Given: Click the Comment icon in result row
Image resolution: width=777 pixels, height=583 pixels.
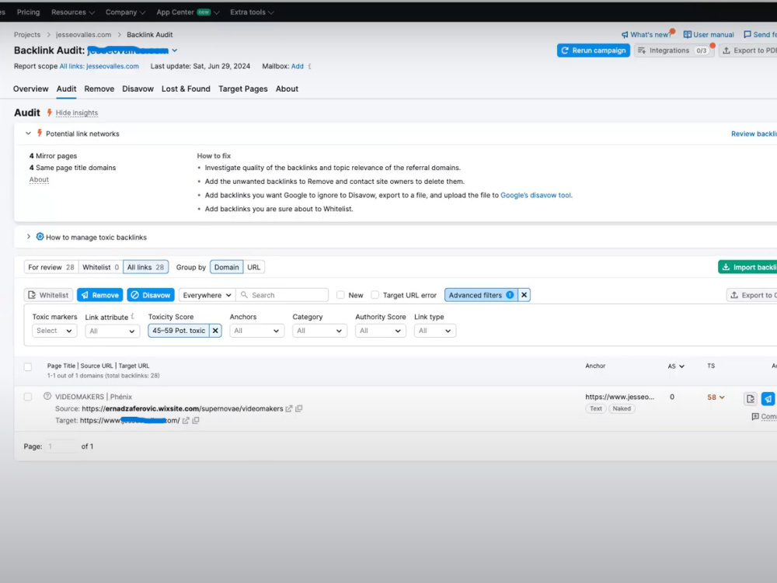Looking at the screenshot, I should click(x=755, y=417).
